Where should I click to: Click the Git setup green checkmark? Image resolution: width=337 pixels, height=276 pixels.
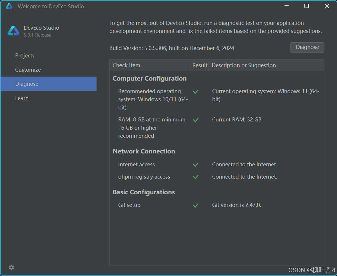196,205
